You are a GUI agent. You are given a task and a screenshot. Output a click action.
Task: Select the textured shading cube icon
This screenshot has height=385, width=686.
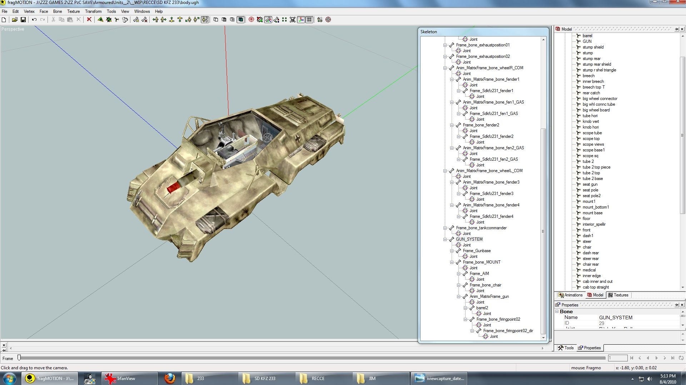coord(241,20)
